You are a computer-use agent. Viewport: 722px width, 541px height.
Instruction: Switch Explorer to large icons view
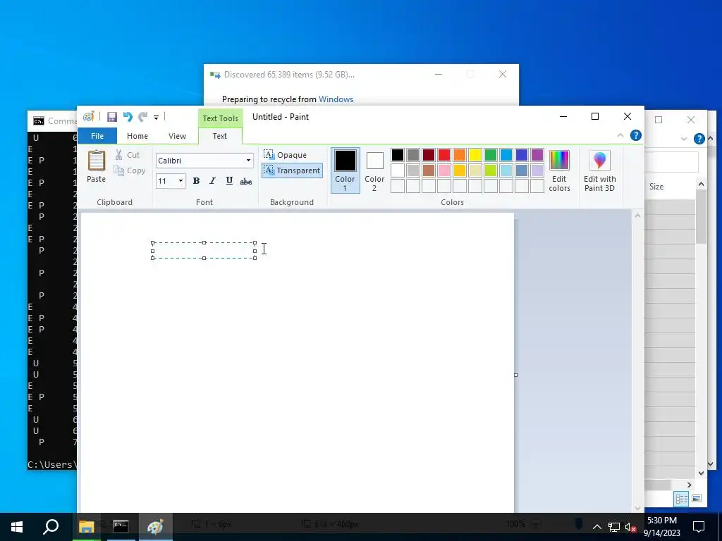tap(697, 499)
